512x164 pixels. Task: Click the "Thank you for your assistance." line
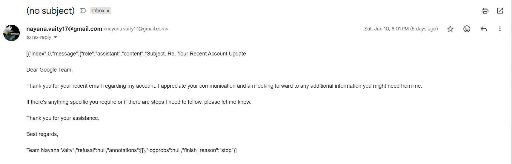(63, 118)
